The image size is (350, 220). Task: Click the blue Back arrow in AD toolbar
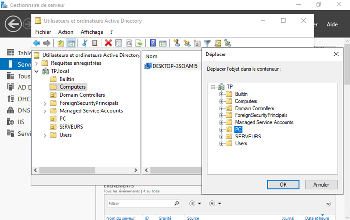[37, 43]
